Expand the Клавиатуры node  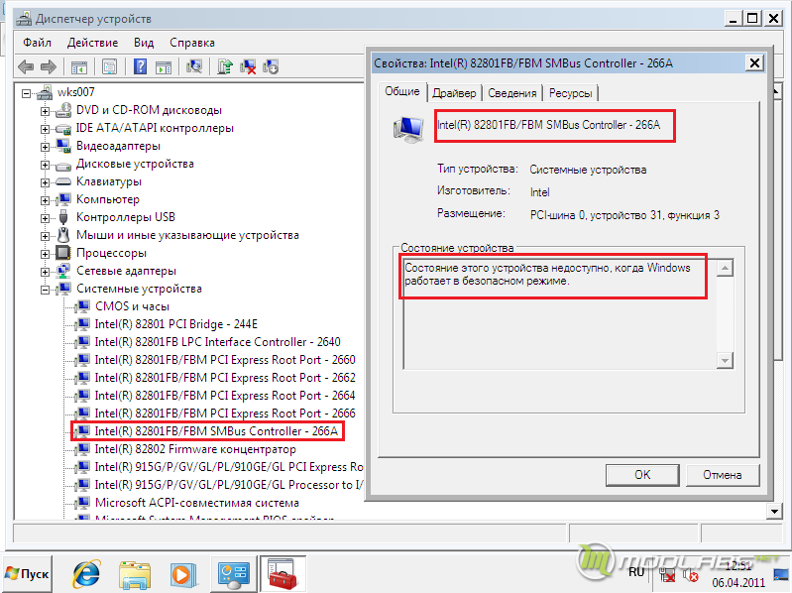point(45,182)
